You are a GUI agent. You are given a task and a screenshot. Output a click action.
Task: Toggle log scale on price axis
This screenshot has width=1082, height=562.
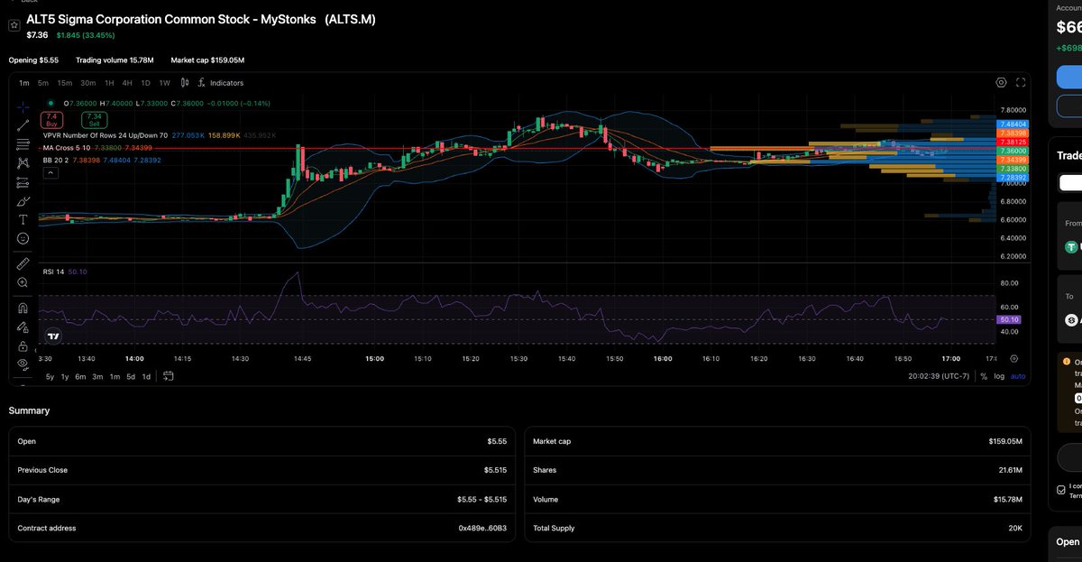[999, 376]
